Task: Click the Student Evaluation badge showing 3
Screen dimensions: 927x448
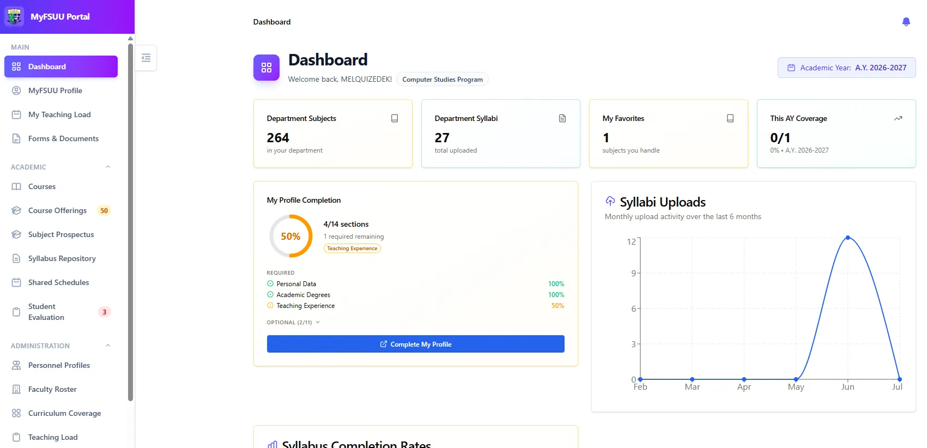Action: [104, 312]
